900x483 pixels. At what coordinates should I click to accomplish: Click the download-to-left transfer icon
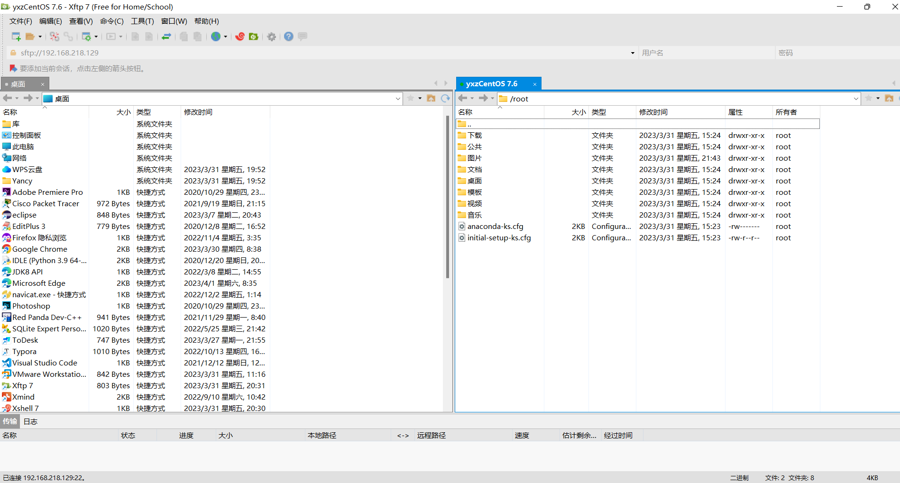point(136,36)
